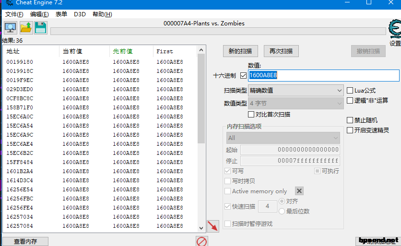
Task: Click the process title 000007A4-Plants vs. Zombies
Action: [x=204, y=23]
